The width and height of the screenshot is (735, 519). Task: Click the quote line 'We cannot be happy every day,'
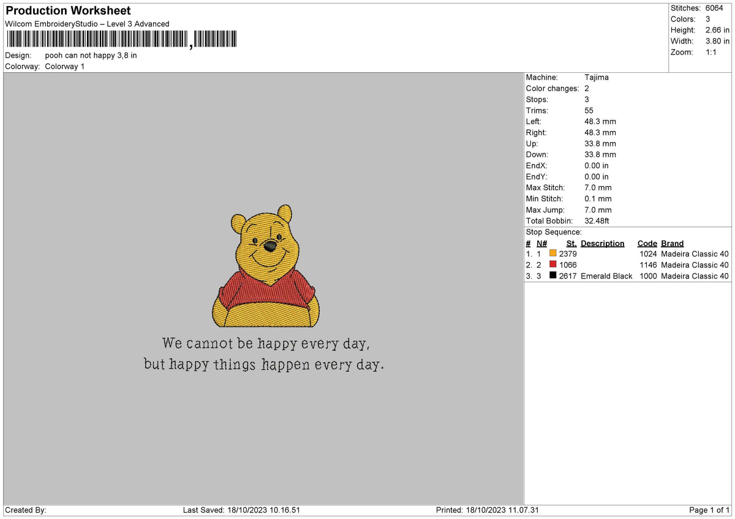point(266,343)
